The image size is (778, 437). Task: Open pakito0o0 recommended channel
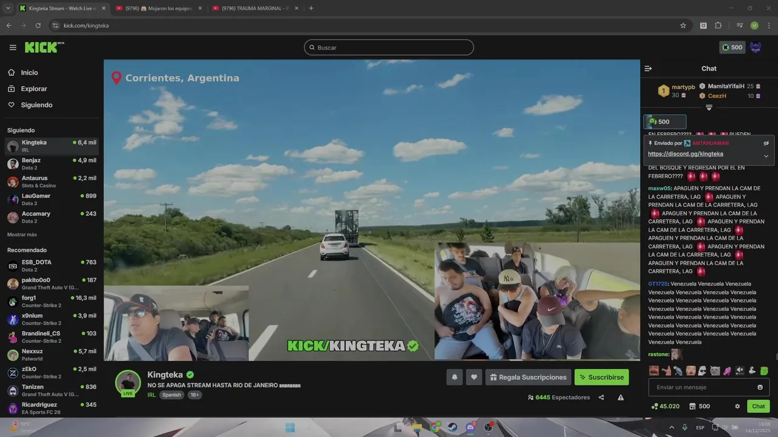click(x=52, y=283)
